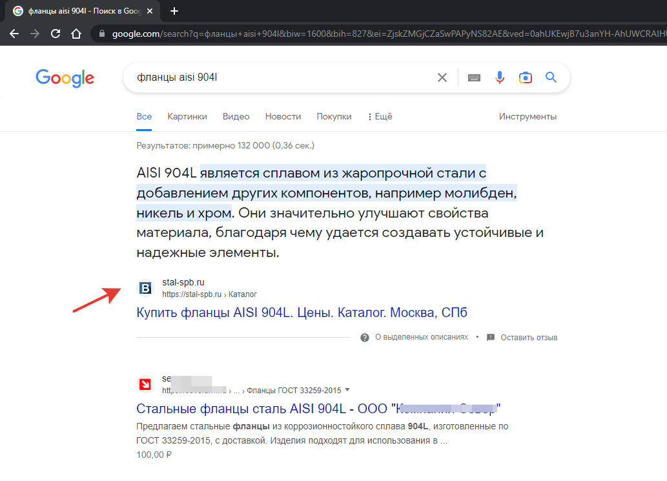Screen dimensions: 667x481
Task: Start voice search with microphone icon
Action: (x=500, y=77)
